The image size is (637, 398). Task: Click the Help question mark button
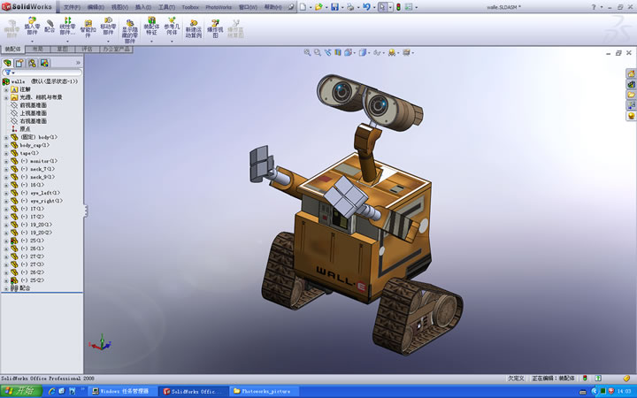coord(594,7)
